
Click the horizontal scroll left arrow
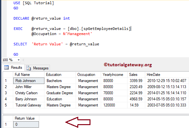pos(24,60)
